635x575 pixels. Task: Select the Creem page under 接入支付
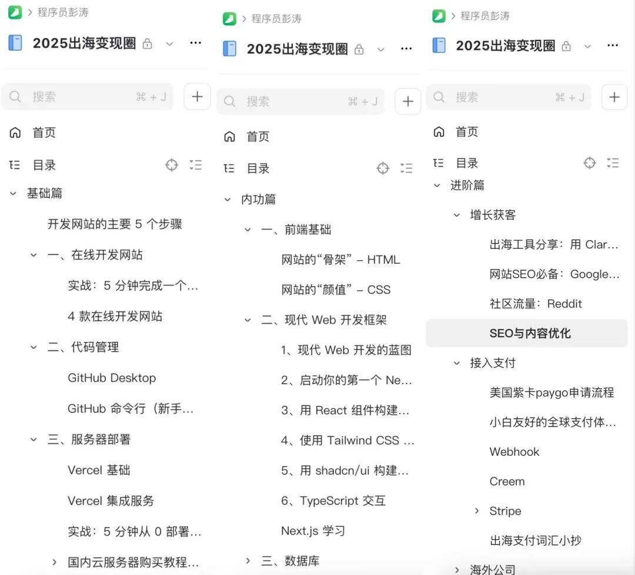click(507, 481)
